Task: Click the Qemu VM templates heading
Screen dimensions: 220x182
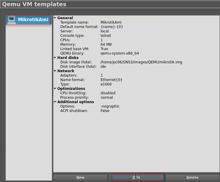Action: (x=34, y=4)
